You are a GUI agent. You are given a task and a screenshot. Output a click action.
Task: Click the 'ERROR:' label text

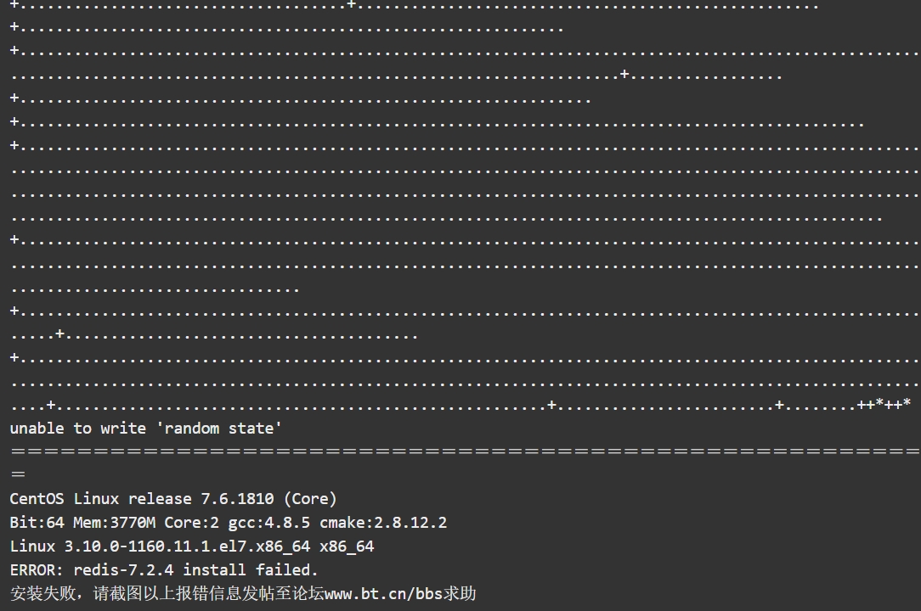pyautogui.click(x=37, y=570)
